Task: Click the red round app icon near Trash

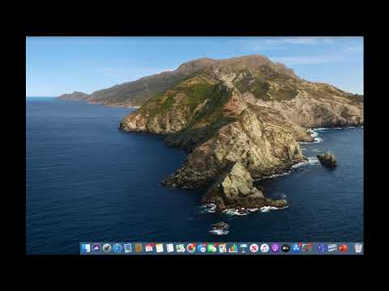Action: (343, 248)
